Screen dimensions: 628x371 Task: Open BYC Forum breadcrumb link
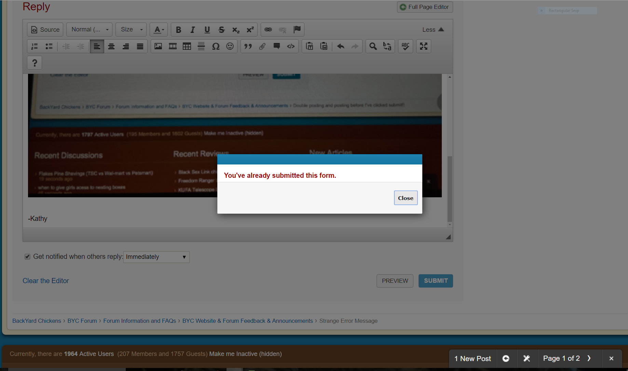point(82,321)
